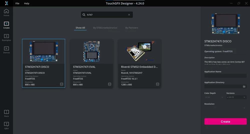The width and height of the screenshot is (250, 134).
Task: Click database icon on STM32H747I EVAL card
Action: point(110,84)
